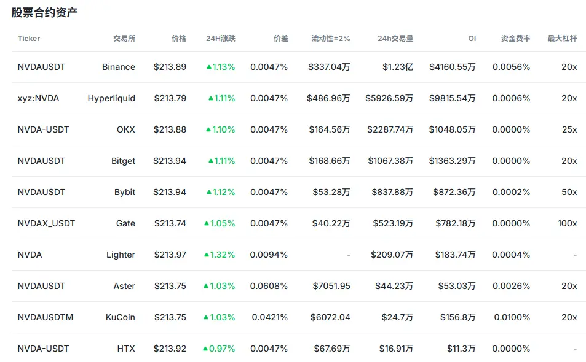The image size is (586, 362).
Task: Open the NVDAUSDT ticker in the Bybit row
Action: tap(41, 193)
